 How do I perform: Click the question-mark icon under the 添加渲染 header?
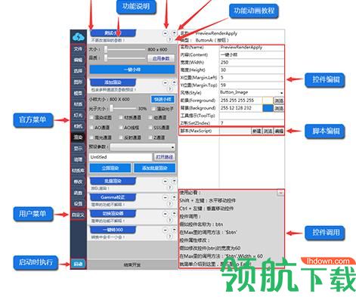coord(170,89)
